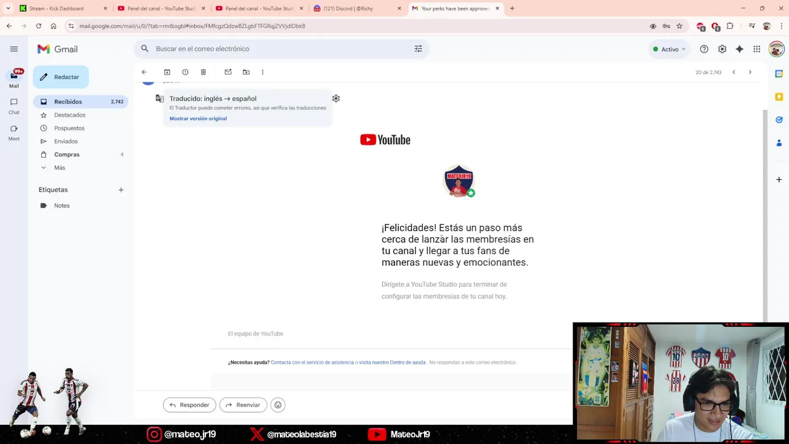
Task: Click Mostrar versión original link
Action: (x=198, y=118)
